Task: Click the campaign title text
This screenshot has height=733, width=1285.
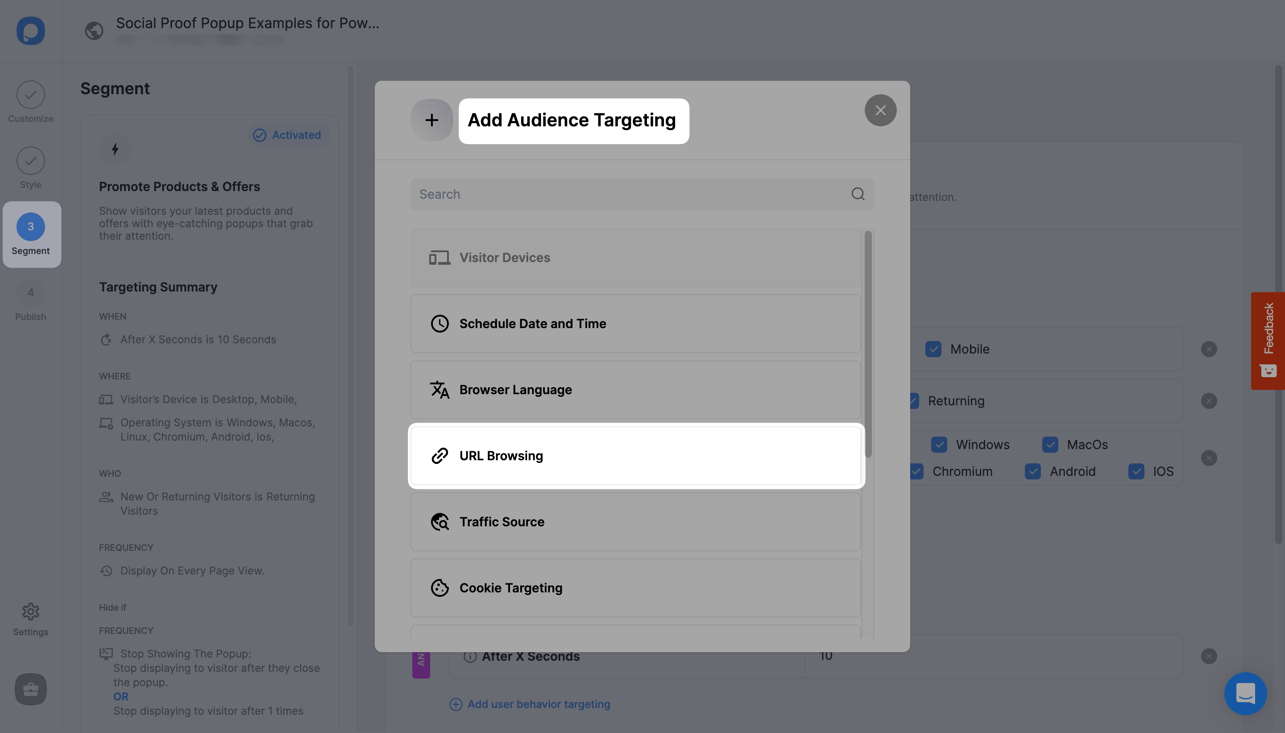Action: point(248,23)
